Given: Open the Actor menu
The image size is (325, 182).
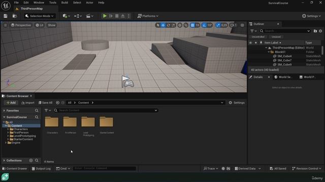Looking at the screenshot, I should click(x=89, y=3).
